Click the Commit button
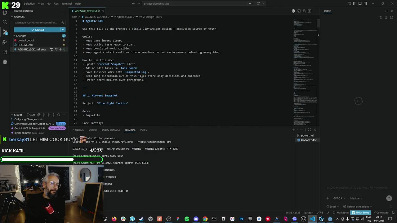Image resolution: width=397 pixels, height=223 pixels. click(37, 30)
